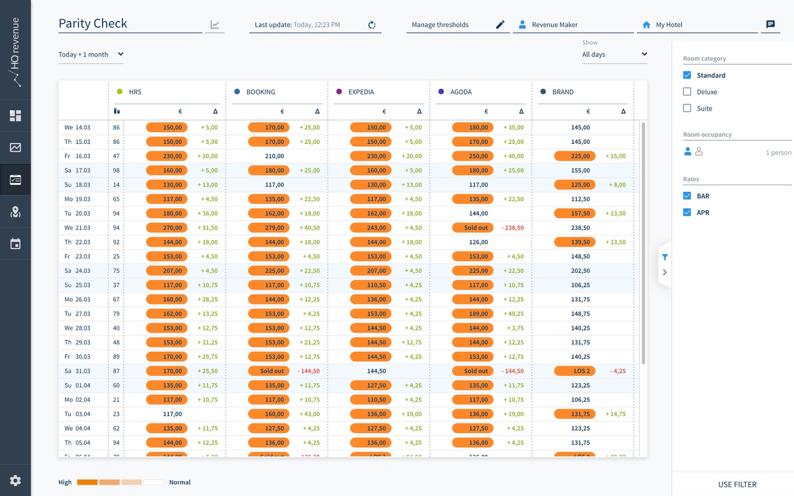
Task: Enable the Deluxe room category checkbox
Action: (687, 92)
